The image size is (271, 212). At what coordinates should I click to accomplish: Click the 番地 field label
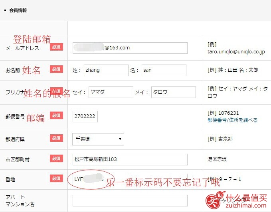coord(10,180)
